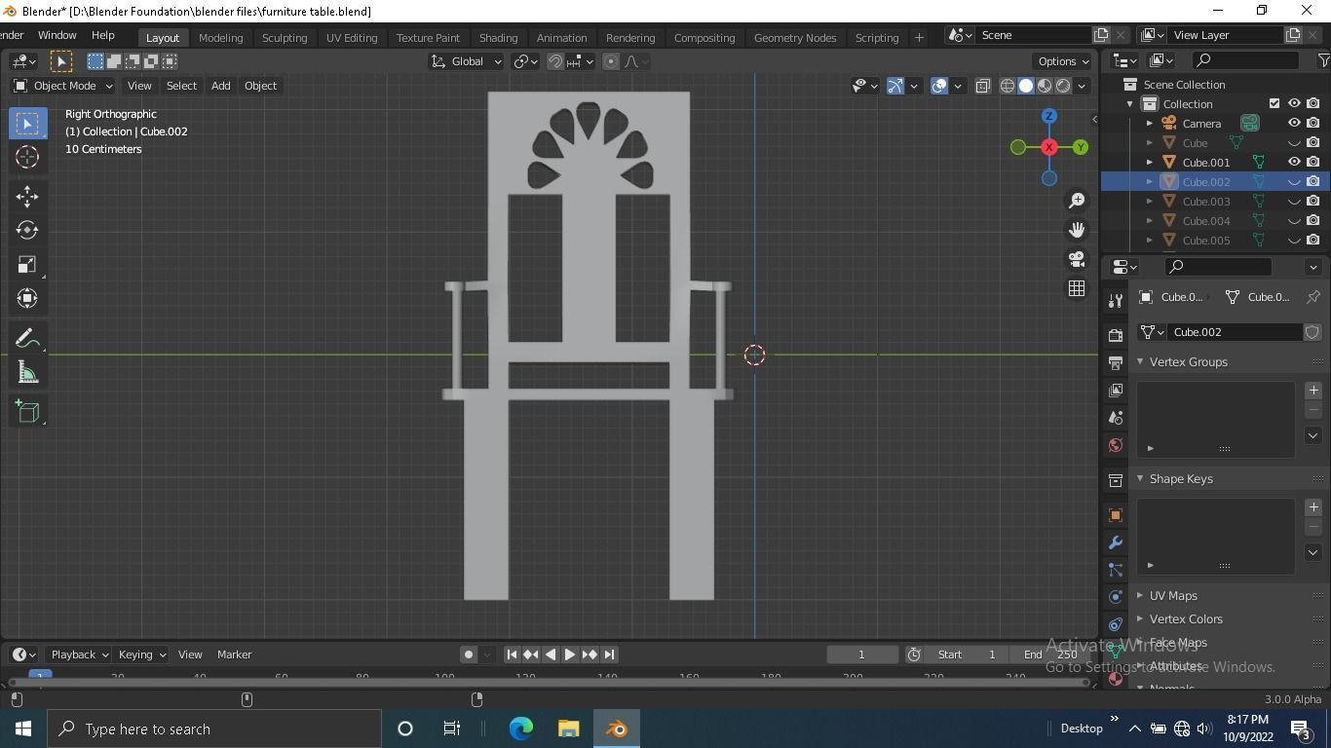The width and height of the screenshot is (1331, 748).
Task: Open the Render properties tab
Action: point(1116,335)
